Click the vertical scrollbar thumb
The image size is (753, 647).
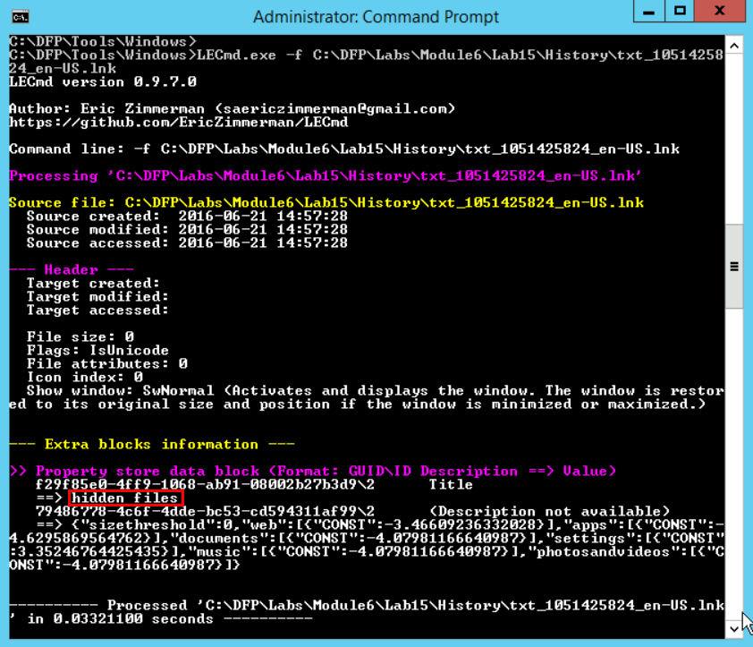733,266
